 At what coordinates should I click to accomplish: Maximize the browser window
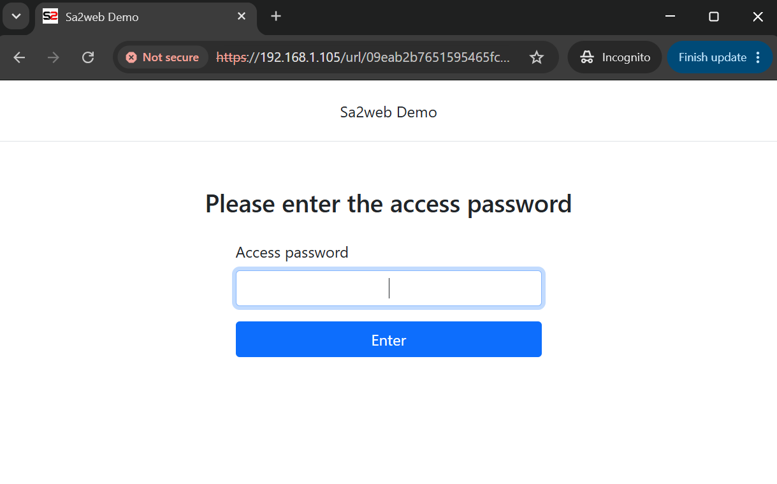pos(714,17)
